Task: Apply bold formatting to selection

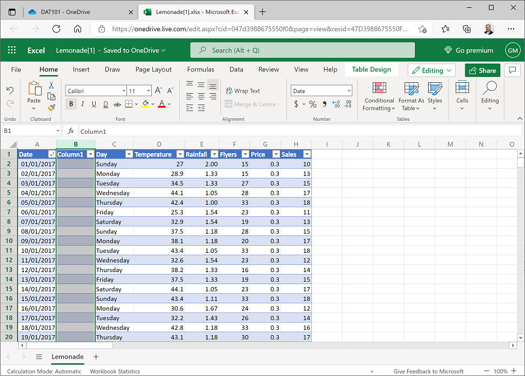Action: click(x=70, y=104)
